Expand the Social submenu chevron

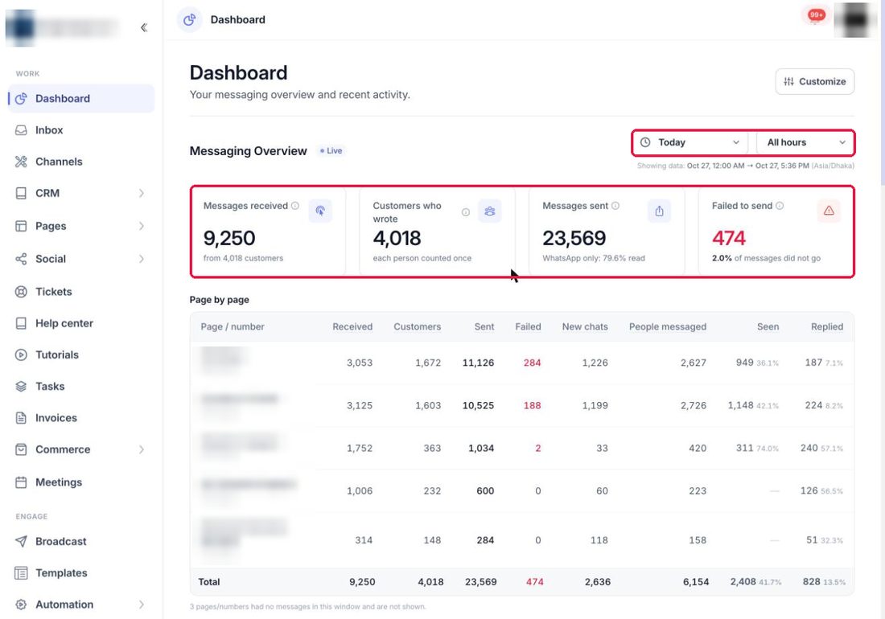click(141, 259)
